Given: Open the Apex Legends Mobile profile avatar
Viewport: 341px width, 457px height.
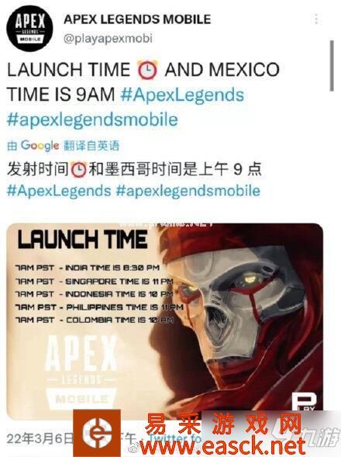Looking at the screenshot, I should (29, 28).
